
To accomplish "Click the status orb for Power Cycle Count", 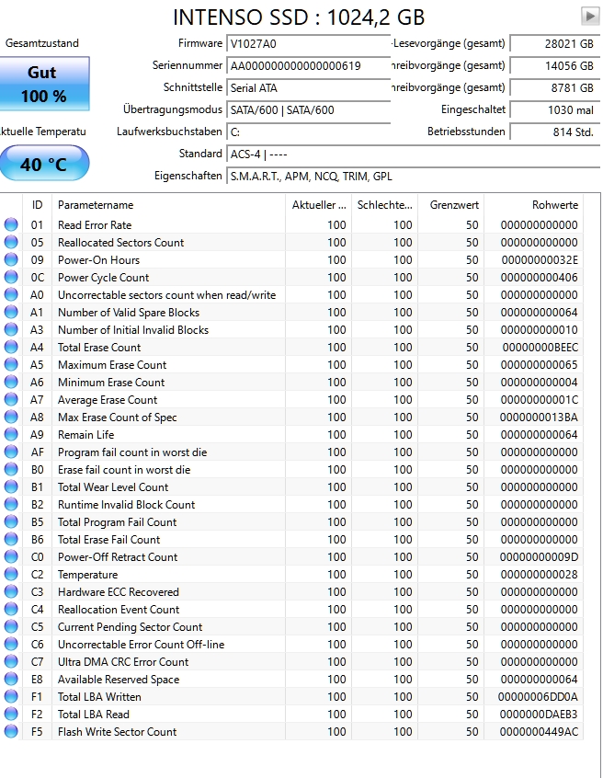I will point(11,277).
